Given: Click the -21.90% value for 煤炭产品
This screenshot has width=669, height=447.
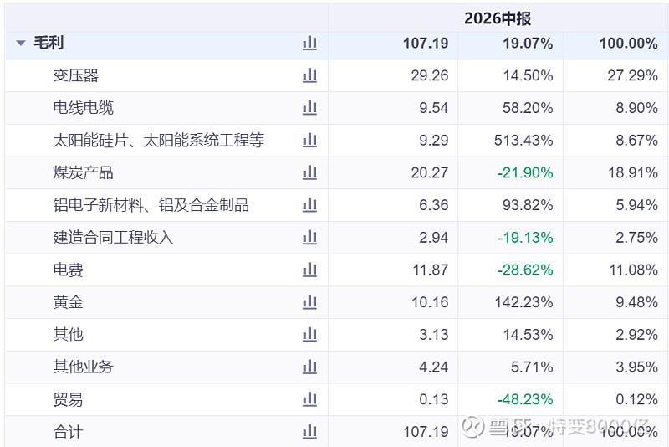Looking at the screenshot, I should pyautogui.click(x=525, y=172).
